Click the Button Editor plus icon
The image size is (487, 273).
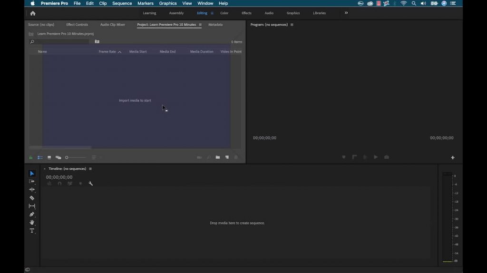tap(453, 157)
